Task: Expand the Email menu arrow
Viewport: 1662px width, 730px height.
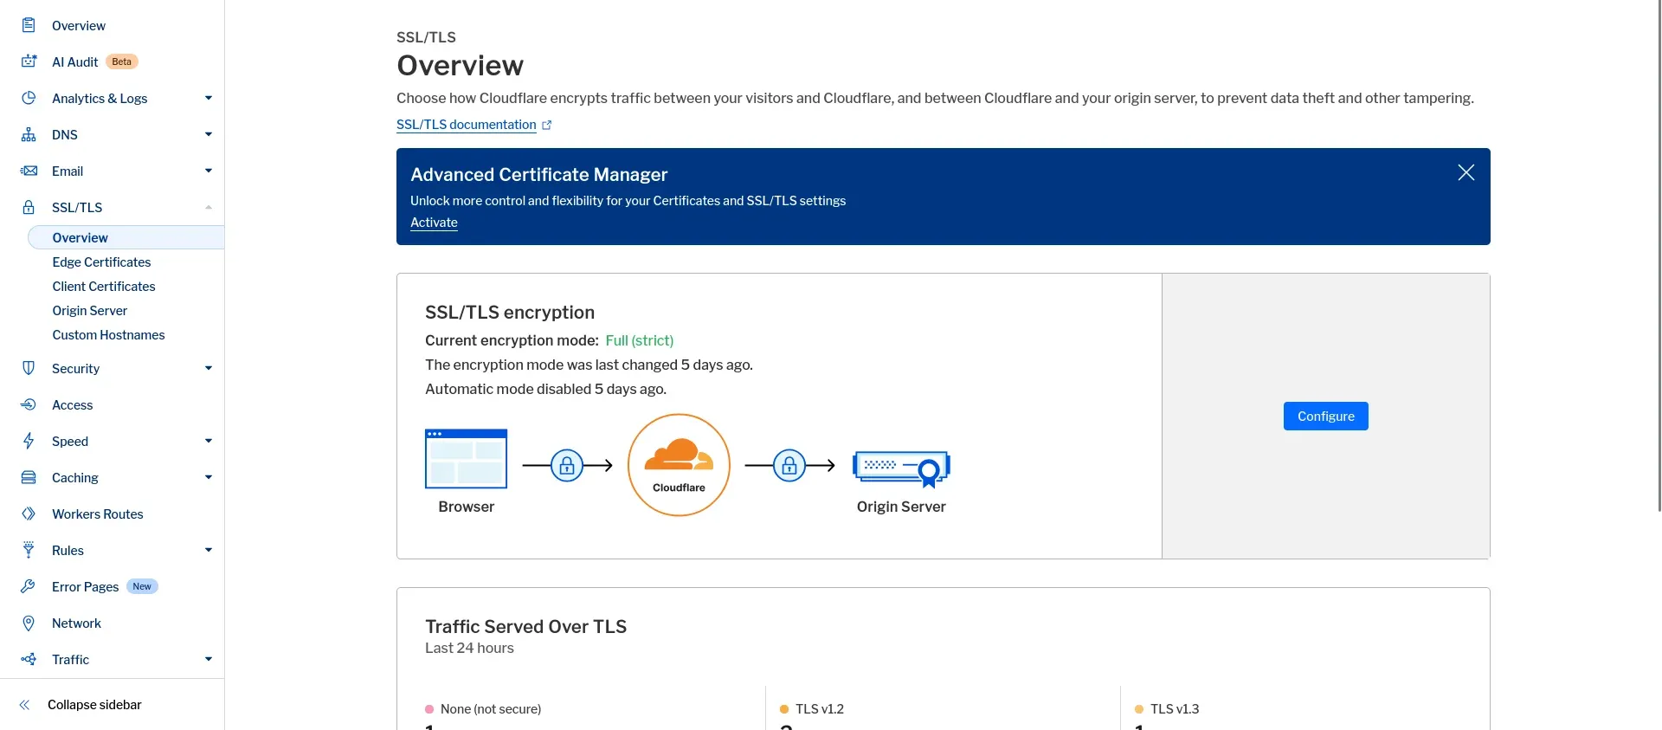Action: pyautogui.click(x=209, y=171)
